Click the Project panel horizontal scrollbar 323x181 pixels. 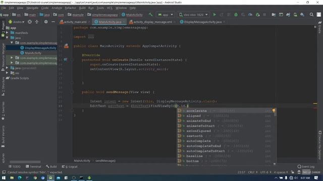25,162
